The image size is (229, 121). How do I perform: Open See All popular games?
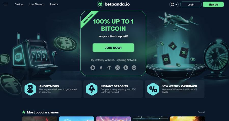pos(201,112)
